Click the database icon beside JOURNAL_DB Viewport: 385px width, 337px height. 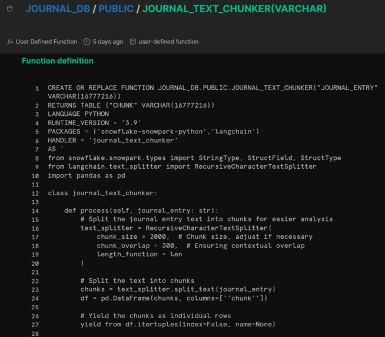click(x=9, y=9)
